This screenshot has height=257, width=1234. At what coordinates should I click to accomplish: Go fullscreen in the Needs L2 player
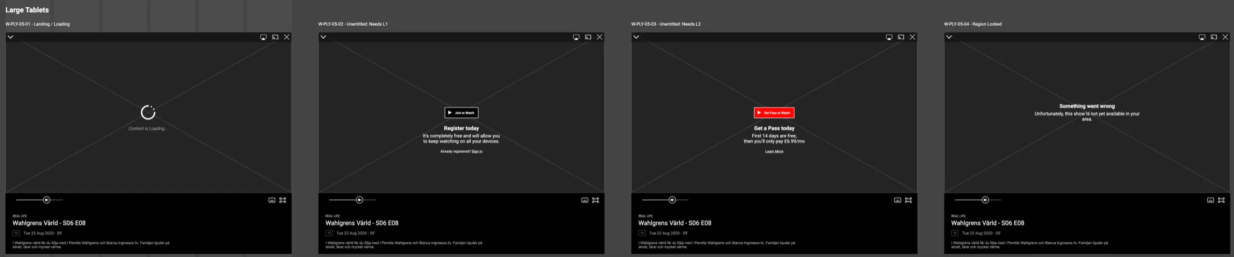click(x=909, y=200)
